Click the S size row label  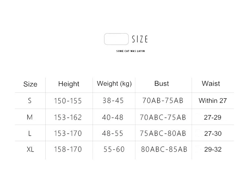[30, 100]
